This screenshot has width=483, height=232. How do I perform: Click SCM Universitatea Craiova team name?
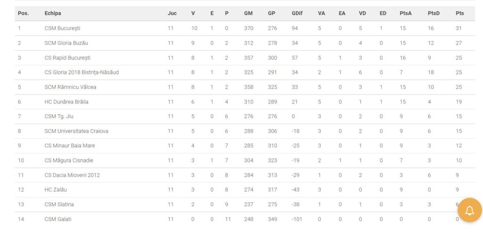click(x=76, y=131)
